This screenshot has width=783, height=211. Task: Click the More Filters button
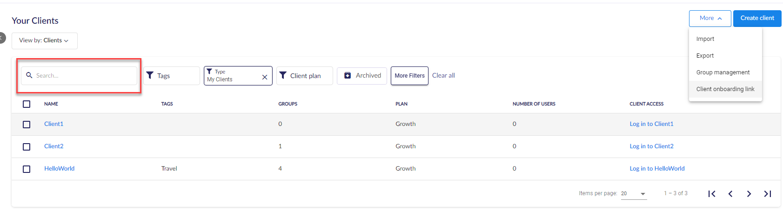[x=410, y=76]
